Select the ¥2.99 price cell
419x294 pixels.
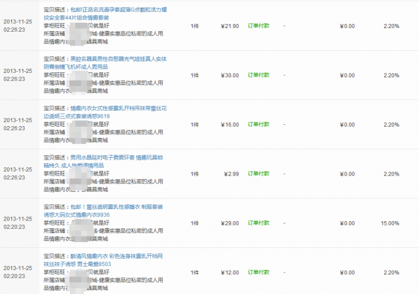(232, 174)
